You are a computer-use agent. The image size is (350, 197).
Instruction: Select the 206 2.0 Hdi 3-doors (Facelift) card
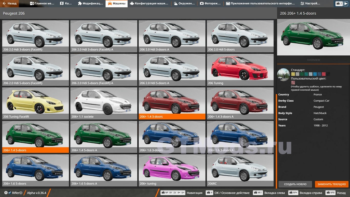(36, 36)
